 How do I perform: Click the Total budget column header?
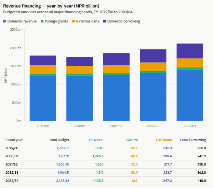(59, 140)
